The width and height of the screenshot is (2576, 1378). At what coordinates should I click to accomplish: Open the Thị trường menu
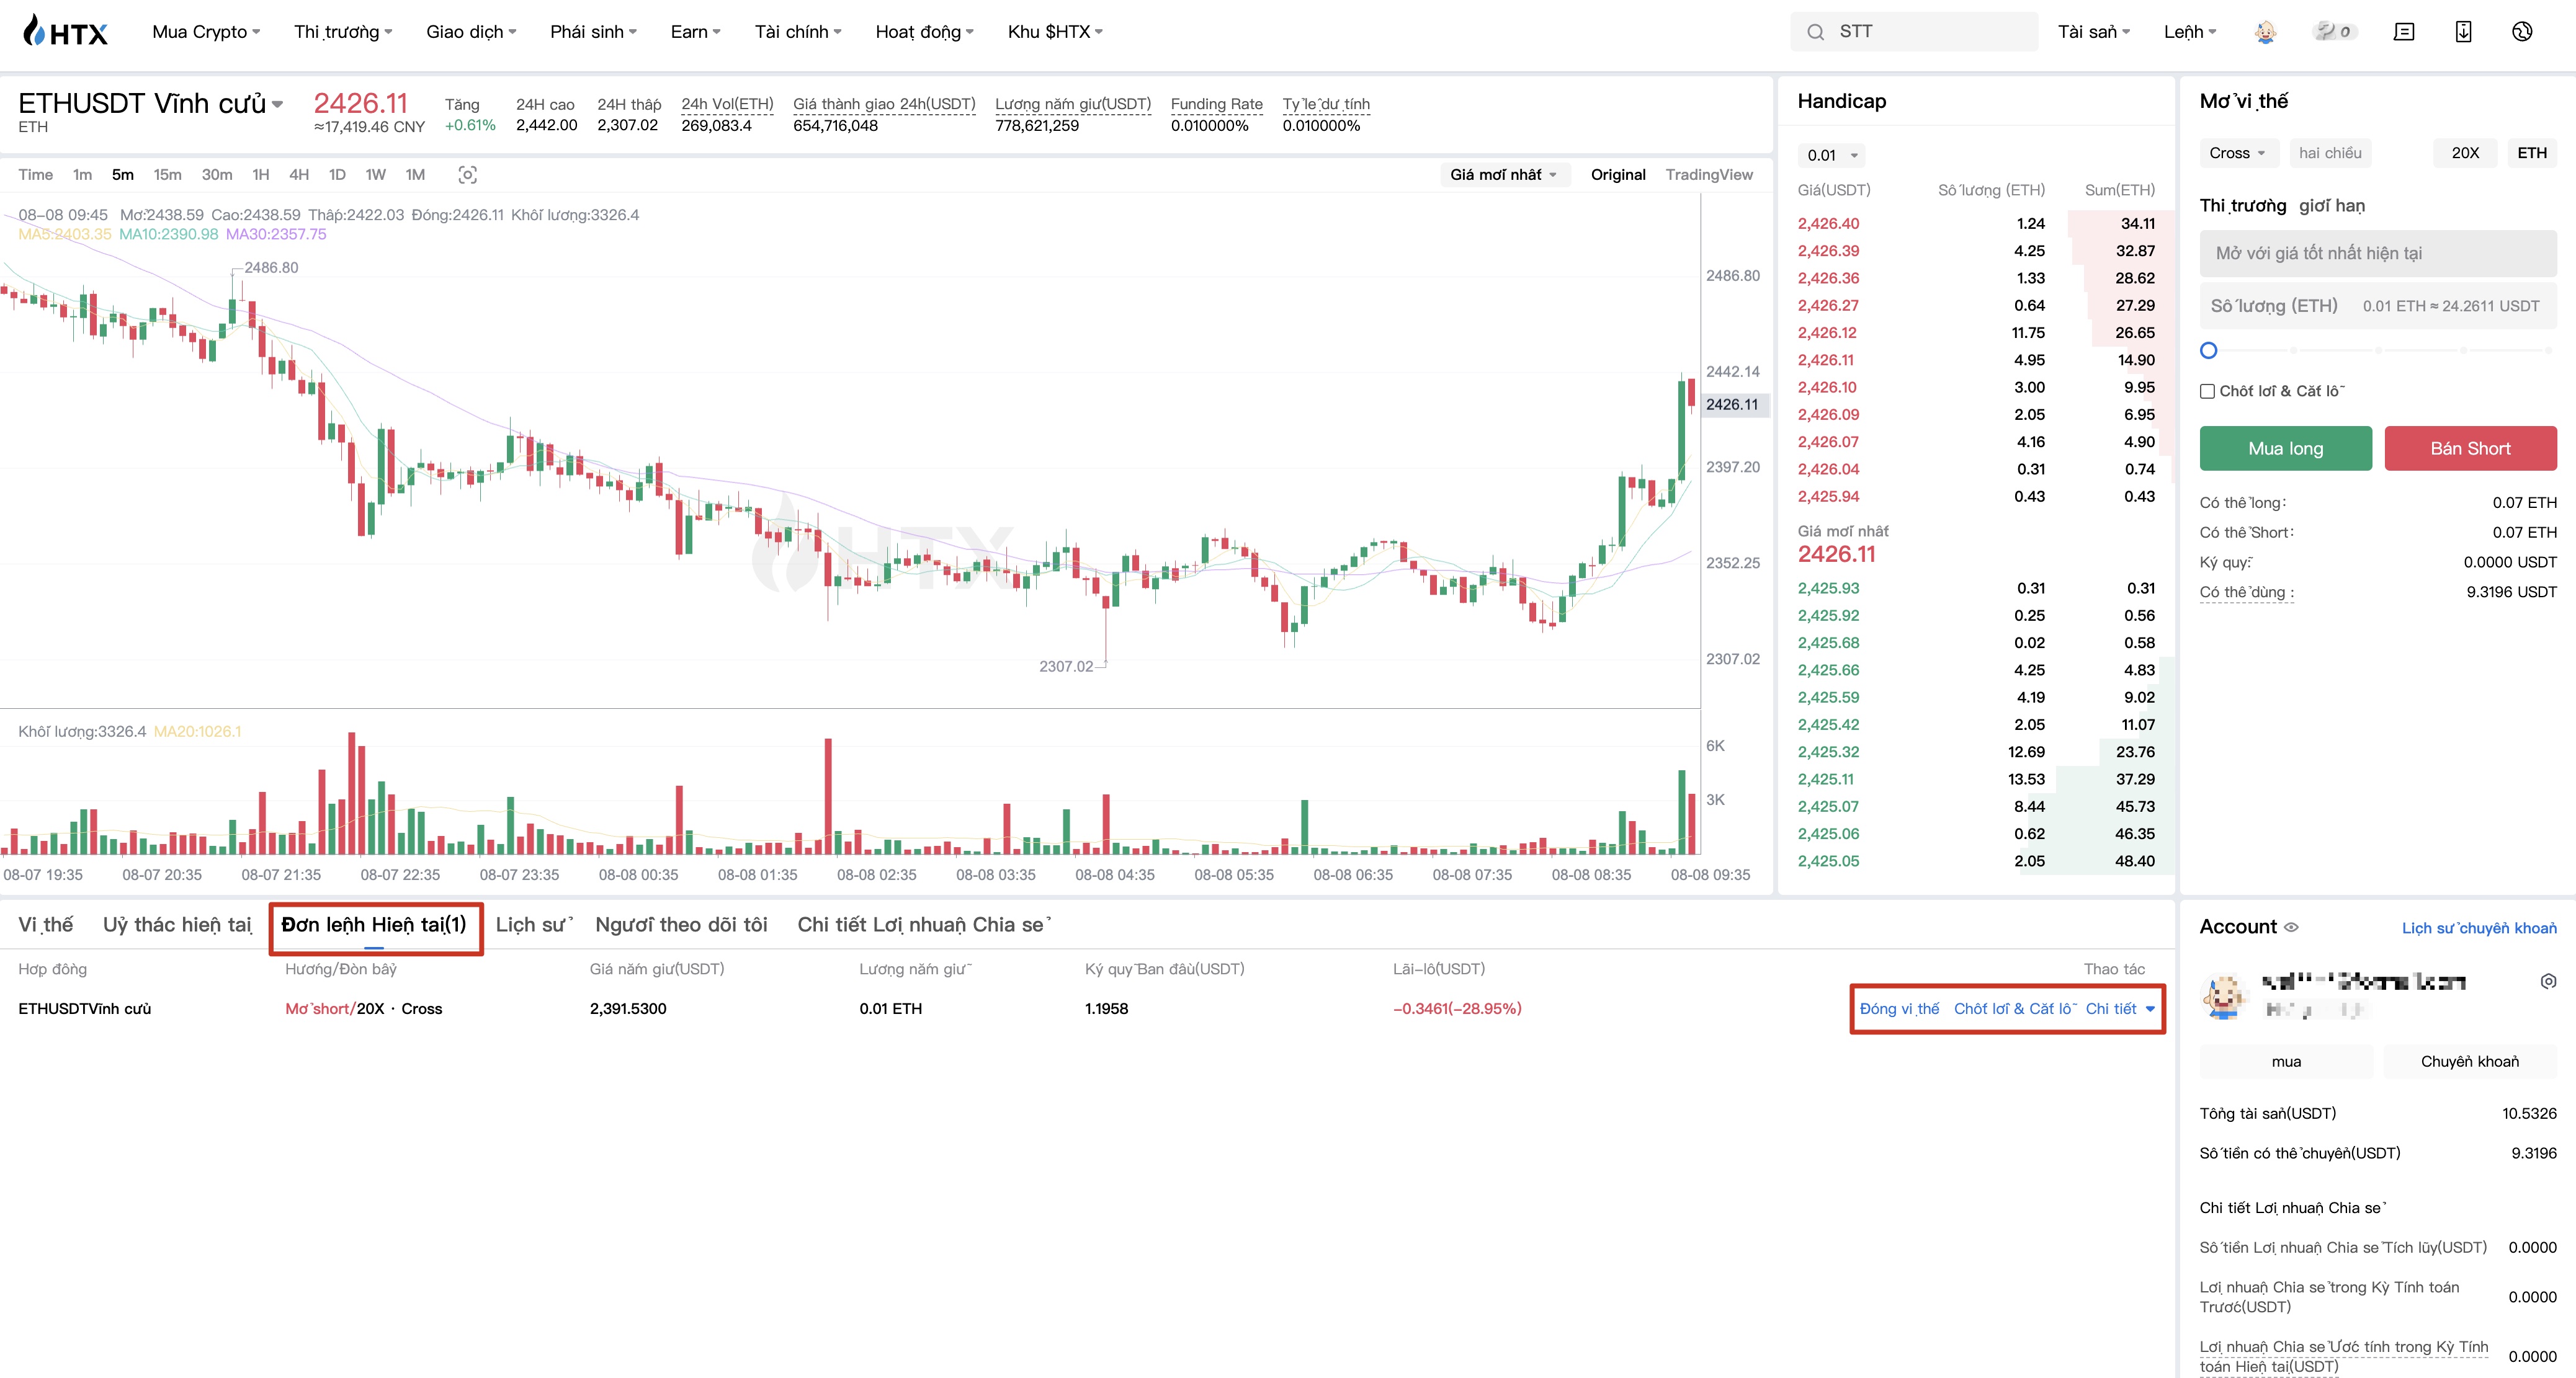(343, 32)
